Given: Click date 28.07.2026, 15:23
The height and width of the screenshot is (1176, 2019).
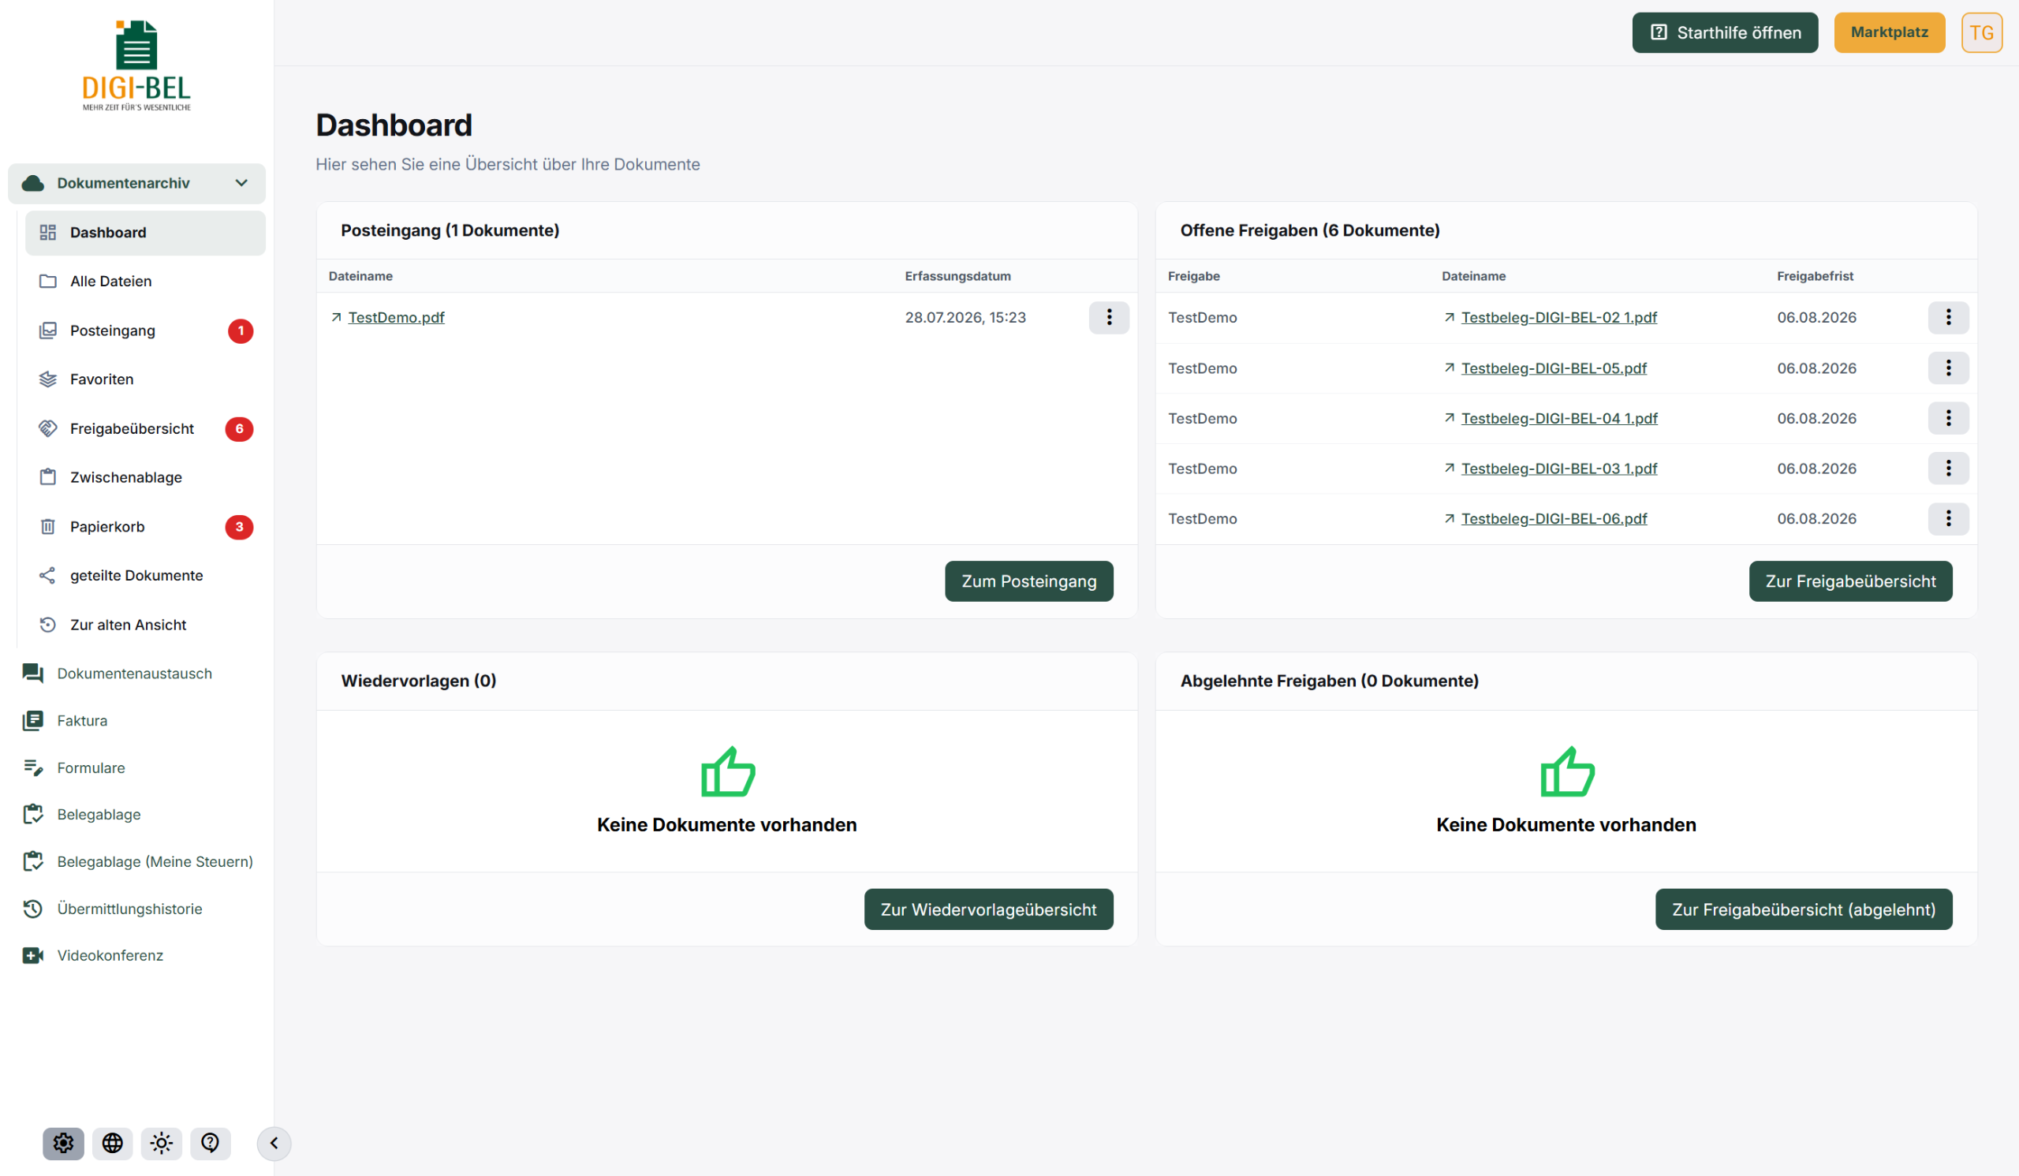Looking at the screenshot, I should point(965,318).
